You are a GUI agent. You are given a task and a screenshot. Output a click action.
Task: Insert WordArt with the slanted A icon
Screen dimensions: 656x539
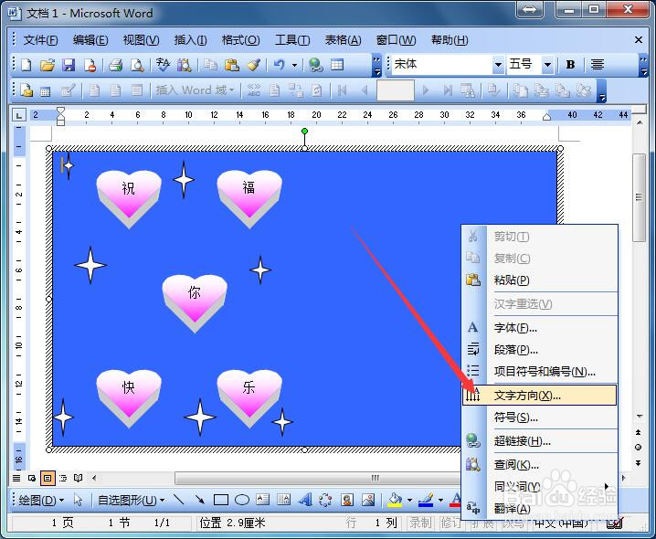305,499
